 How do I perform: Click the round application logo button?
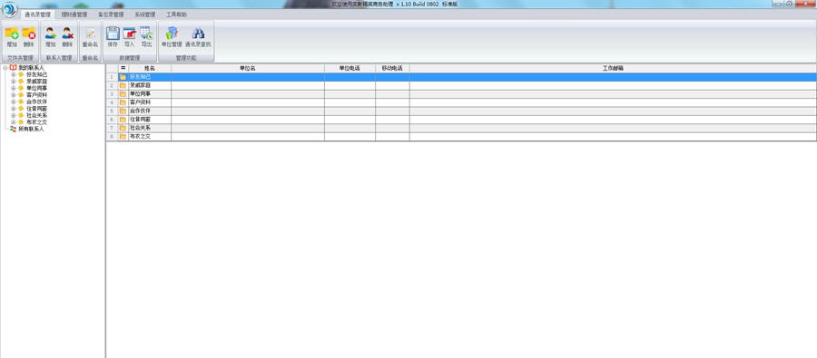[9, 9]
